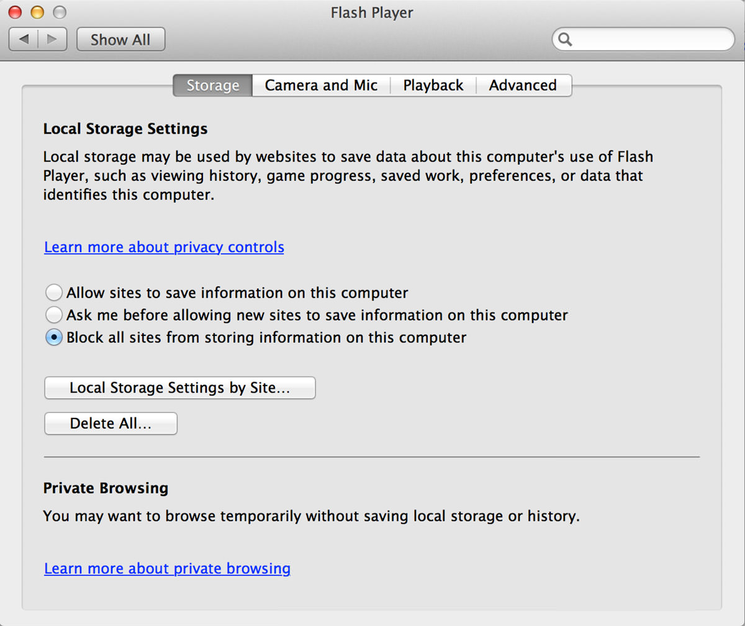Switch to the Storage tab
This screenshot has width=745, height=626.
tap(213, 85)
